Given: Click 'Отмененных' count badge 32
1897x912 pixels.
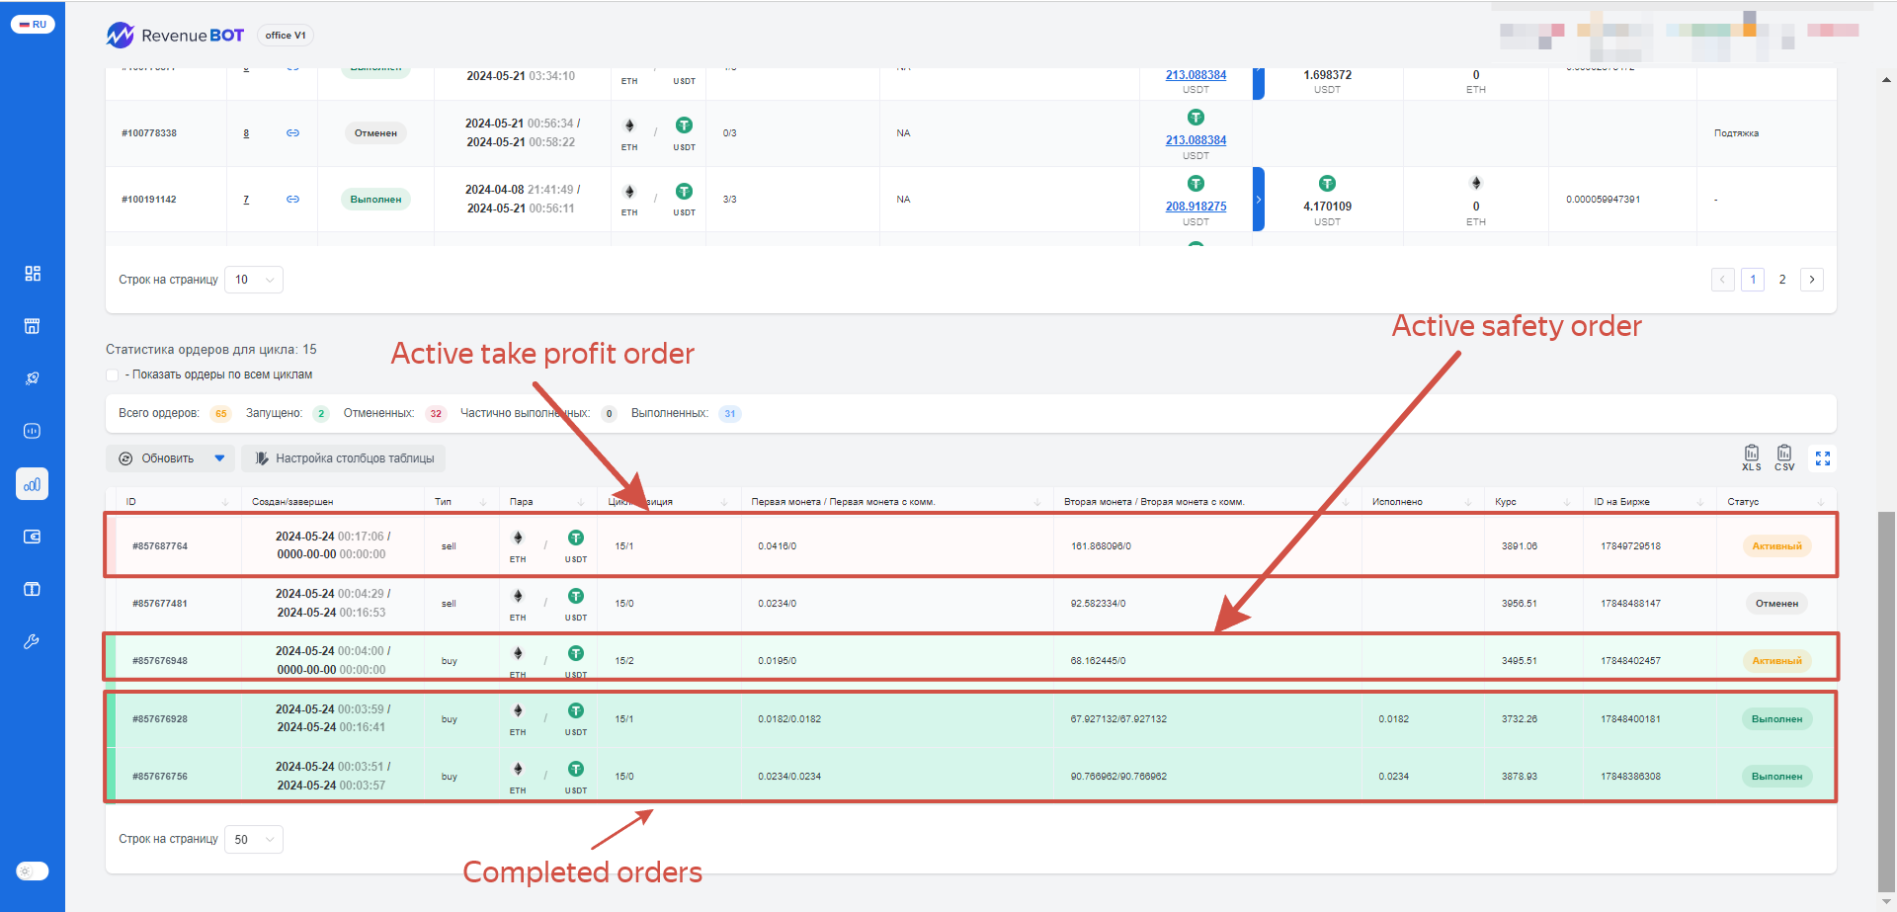Looking at the screenshot, I should [436, 414].
